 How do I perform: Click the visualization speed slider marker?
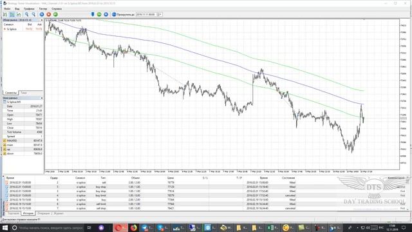pyautogui.click(x=93, y=14)
